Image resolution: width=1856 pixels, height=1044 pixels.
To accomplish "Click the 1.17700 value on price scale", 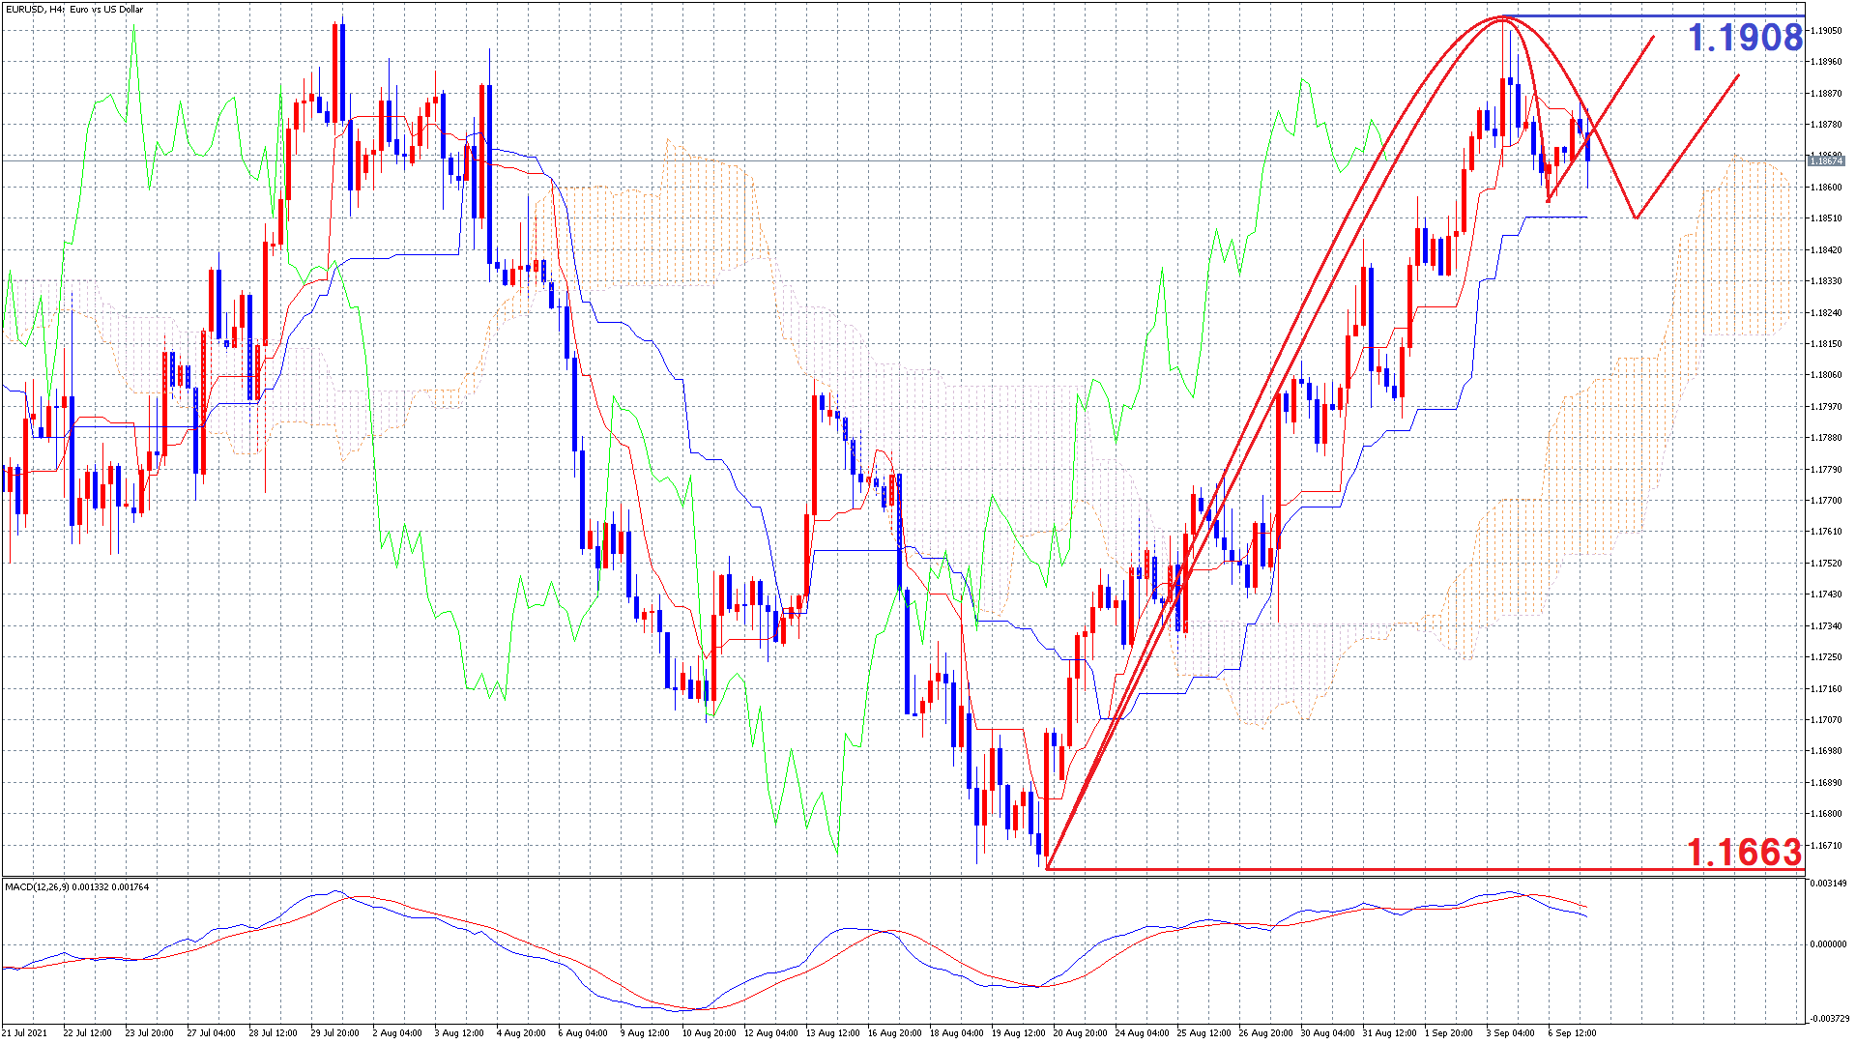I will click(x=1827, y=501).
